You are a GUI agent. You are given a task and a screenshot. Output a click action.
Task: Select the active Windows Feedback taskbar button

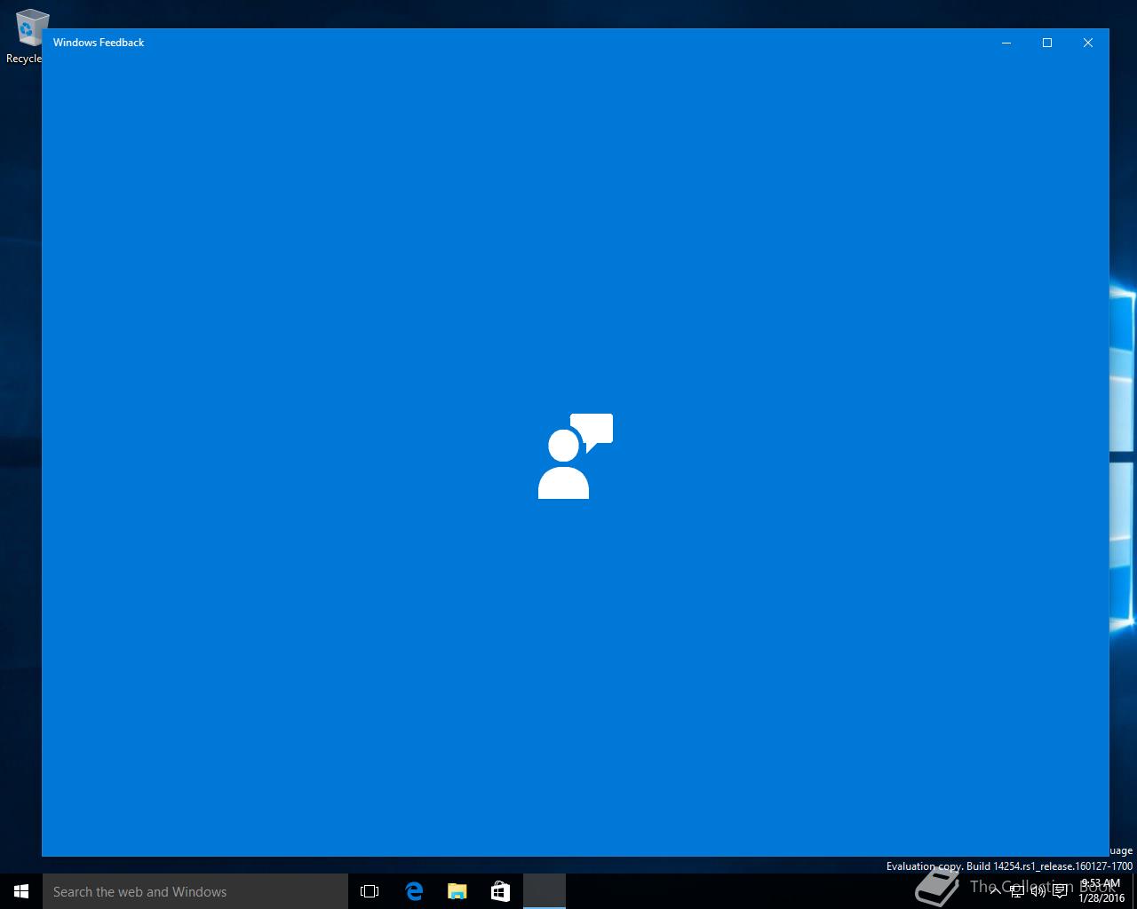click(544, 891)
